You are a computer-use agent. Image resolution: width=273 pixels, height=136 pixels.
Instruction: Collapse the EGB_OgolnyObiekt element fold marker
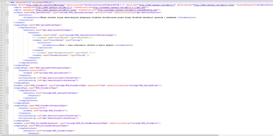(x=7, y=12)
